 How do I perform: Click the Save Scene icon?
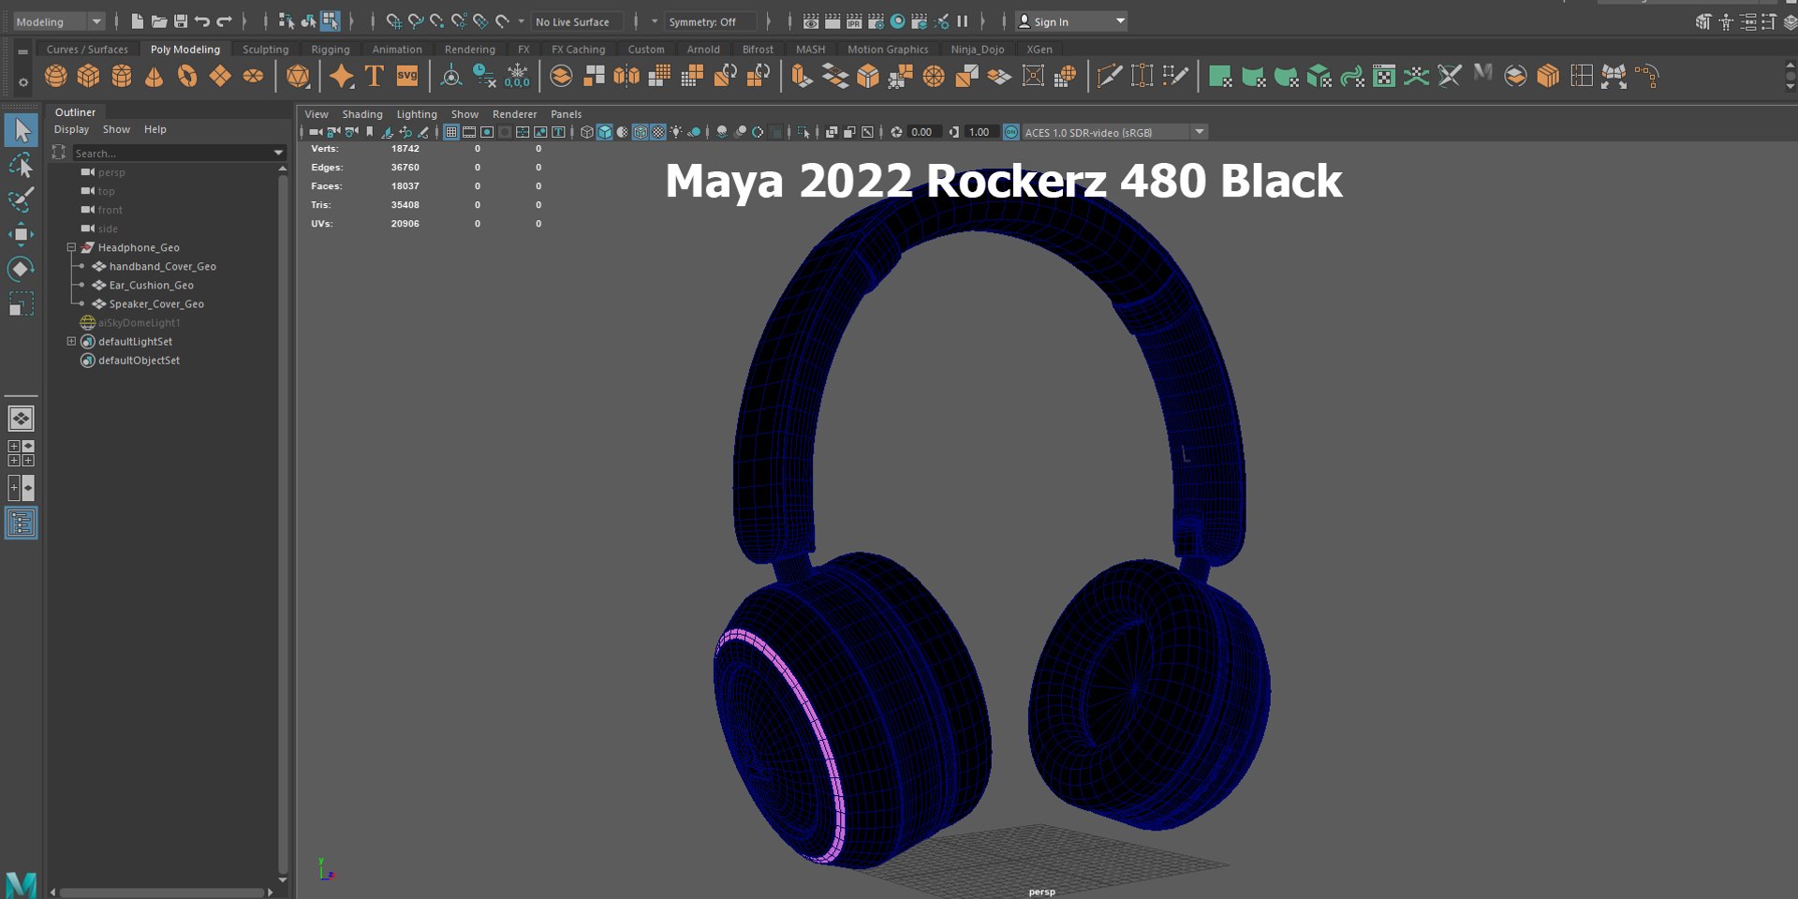(x=181, y=21)
